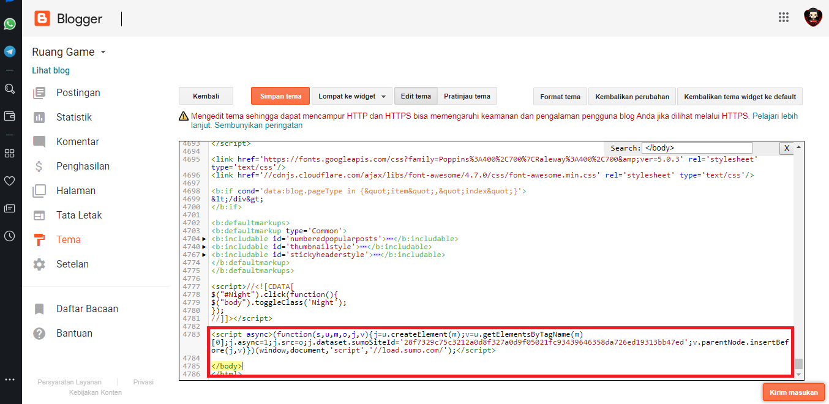Viewport: 829px width, 404px height.
Task: Open the sidebar history clock icon
Action: pyautogui.click(x=10, y=236)
